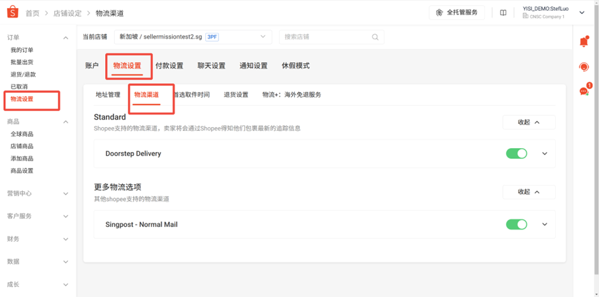Switch to 聊天设置 tab
Viewport: 599px width, 297px height.
click(212, 66)
